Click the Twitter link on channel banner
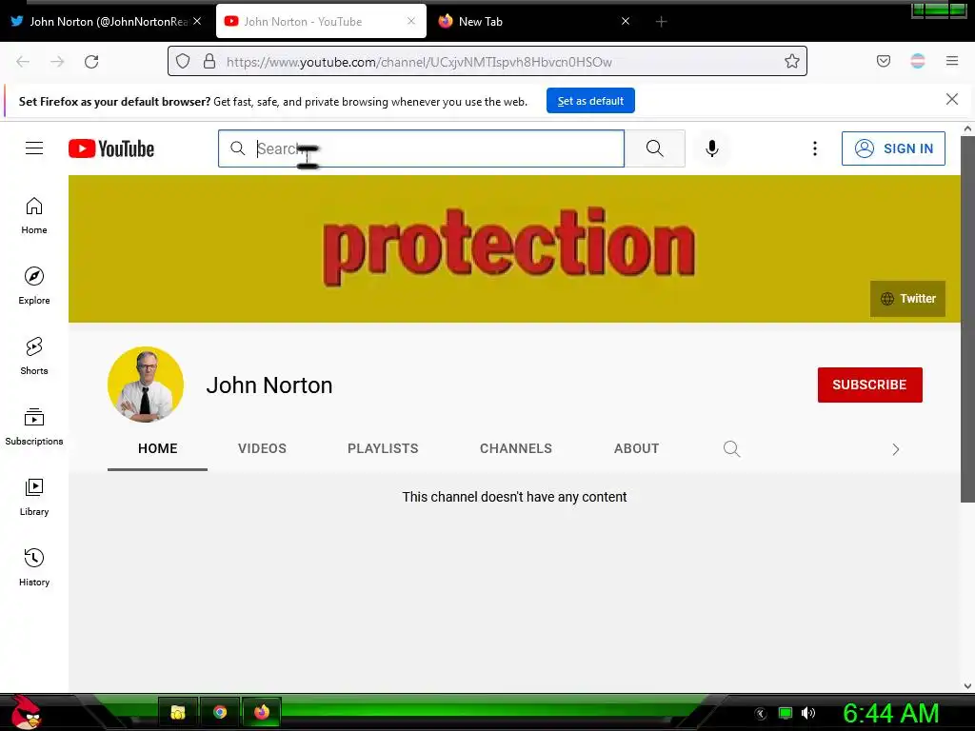The width and height of the screenshot is (975, 731). pyautogui.click(x=907, y=298)
